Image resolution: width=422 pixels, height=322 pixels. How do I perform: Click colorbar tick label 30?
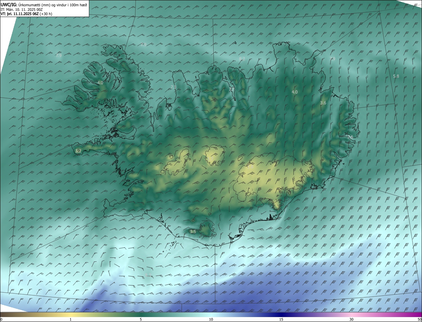coord(351,319)
